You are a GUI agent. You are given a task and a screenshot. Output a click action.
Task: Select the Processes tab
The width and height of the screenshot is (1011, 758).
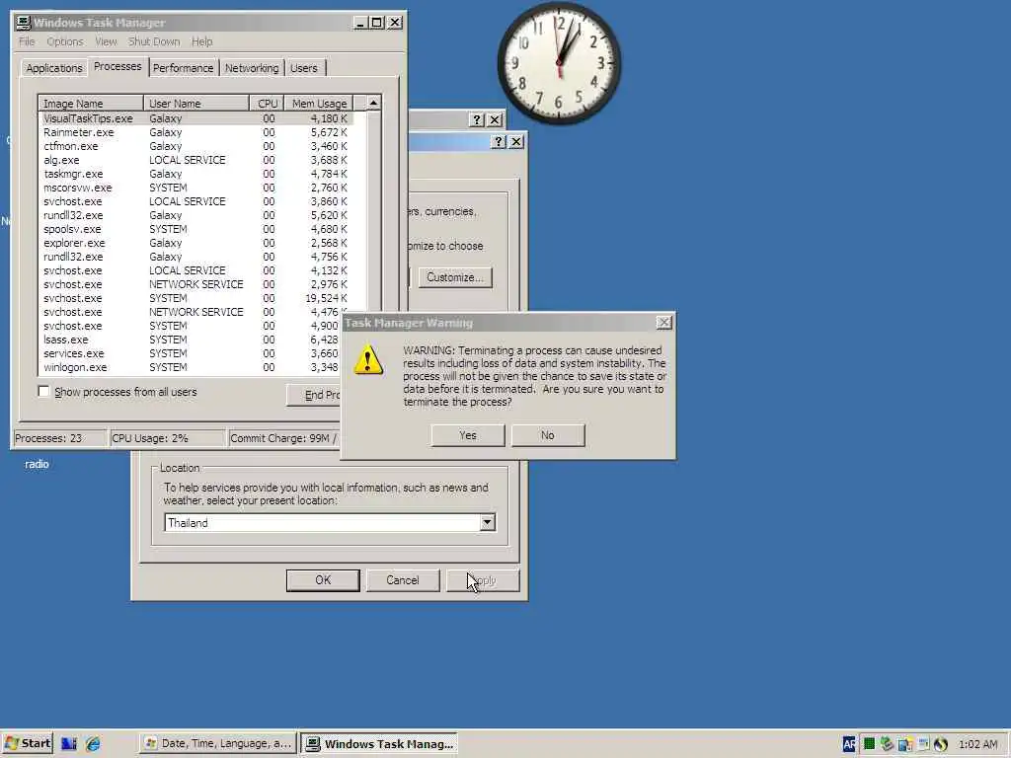point(117,66)
